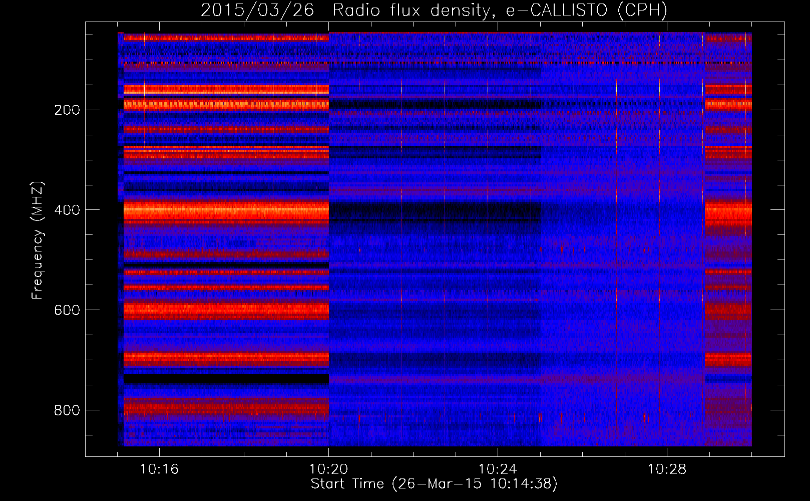Click the 'Frequency (MHZ)' axis label

pyautogui.click(x=37, y=240)
